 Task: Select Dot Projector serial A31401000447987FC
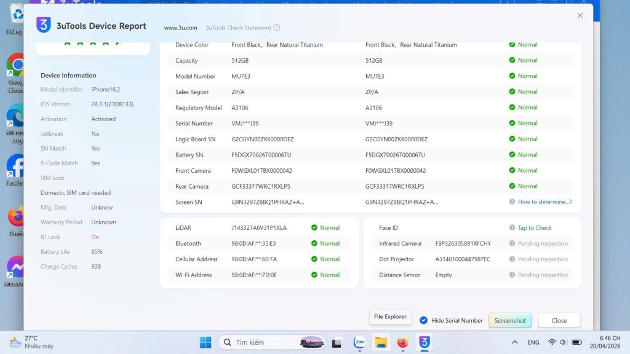tap(463, 259)
